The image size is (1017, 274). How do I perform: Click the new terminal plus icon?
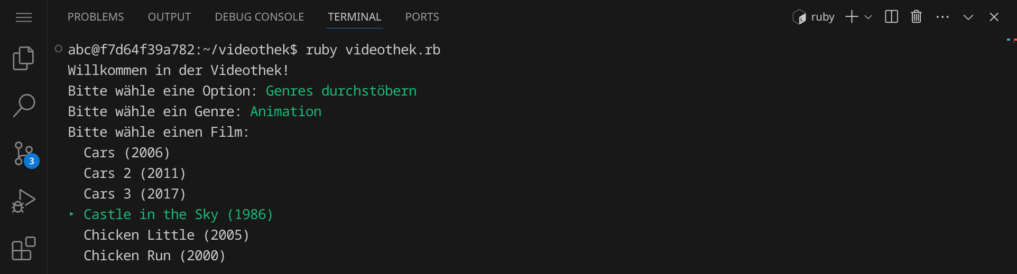coord(851,17)
